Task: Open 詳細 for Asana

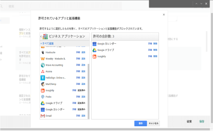Action: (78, 71)
